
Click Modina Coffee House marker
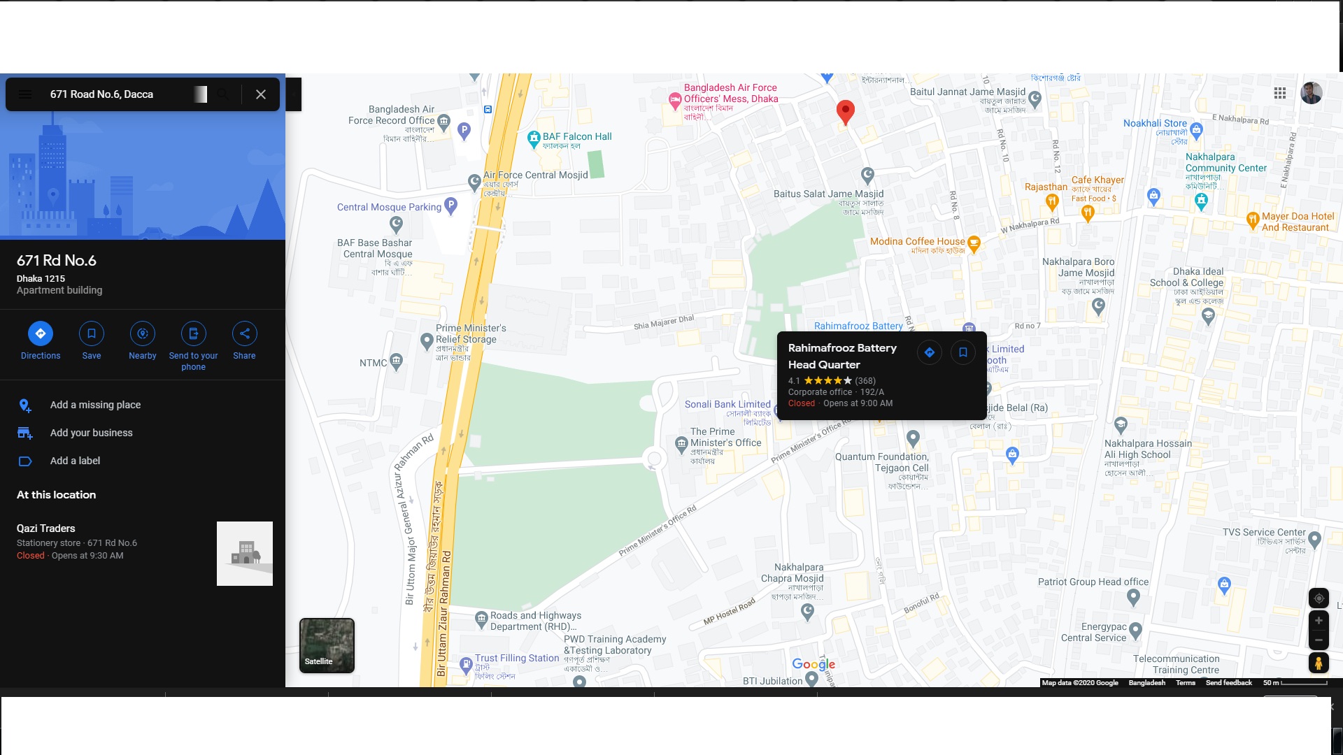pos(974,244)
